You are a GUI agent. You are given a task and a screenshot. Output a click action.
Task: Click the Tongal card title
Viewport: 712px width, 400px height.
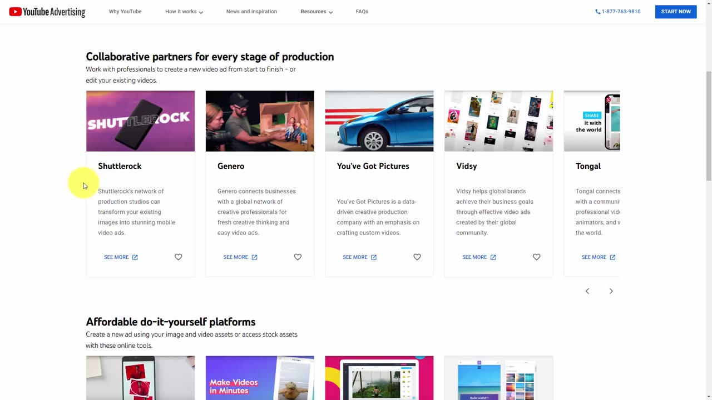coord(588,166)
